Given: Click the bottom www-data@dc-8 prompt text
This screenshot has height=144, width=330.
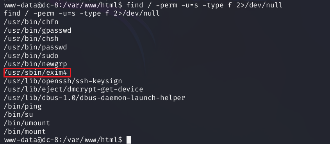Looking at the screenshot, I should pos(63,140).
